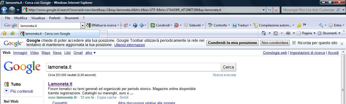Click the Home page icon
Image resolution: width=346 pixels, height=104 pixels.
pos(264,33)
